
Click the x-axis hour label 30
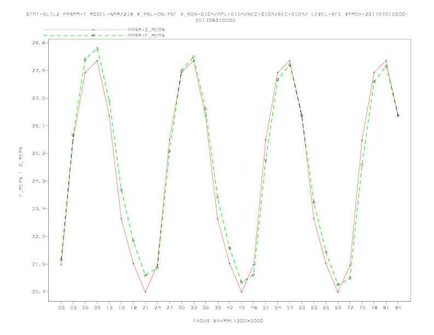(x=181, y=308)
